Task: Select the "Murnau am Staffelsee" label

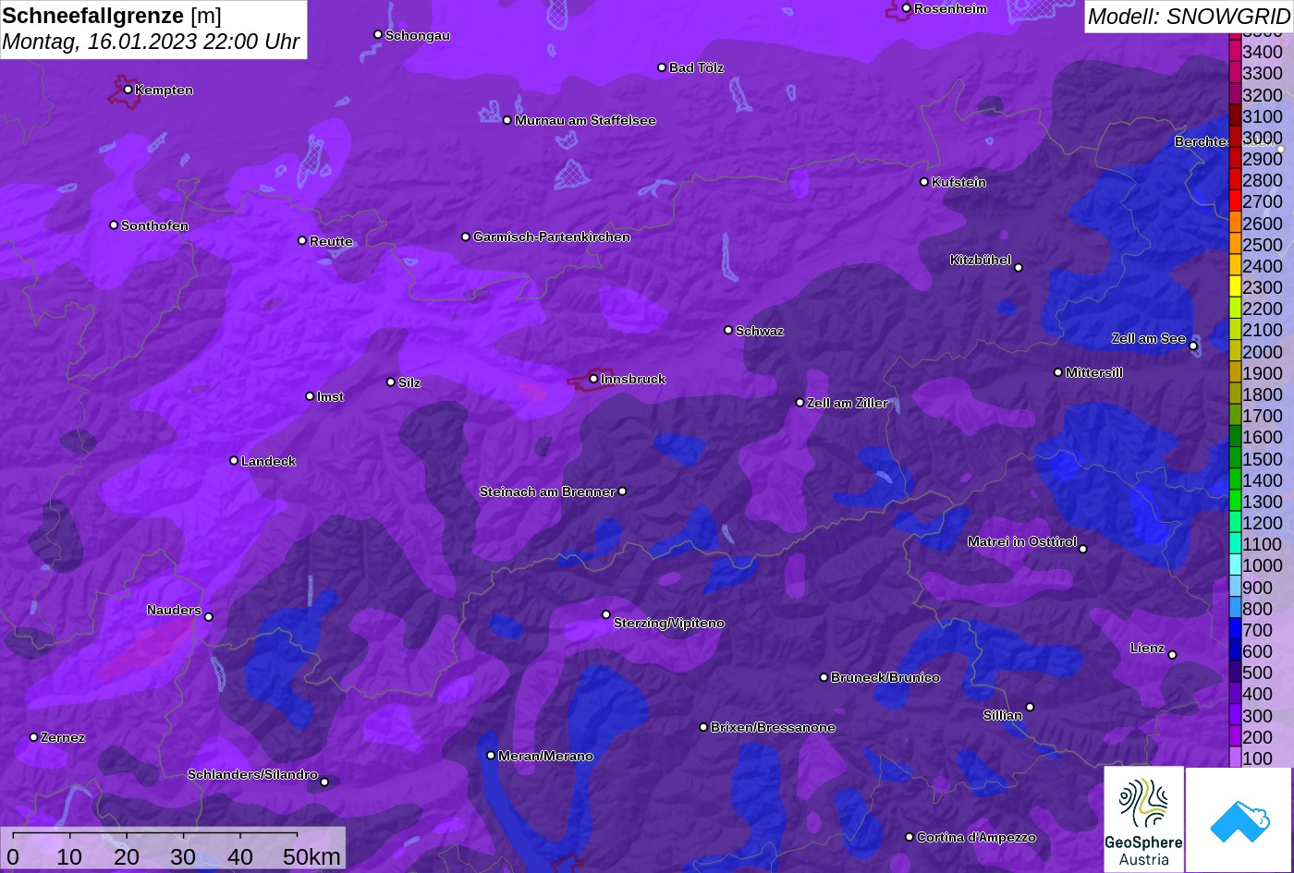Action: pos(585,120)
